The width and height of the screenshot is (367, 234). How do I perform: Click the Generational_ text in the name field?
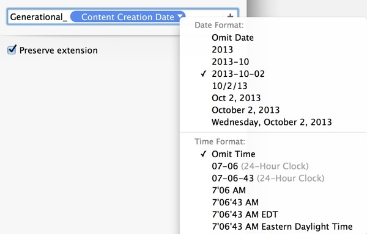[x=39, y=17]
